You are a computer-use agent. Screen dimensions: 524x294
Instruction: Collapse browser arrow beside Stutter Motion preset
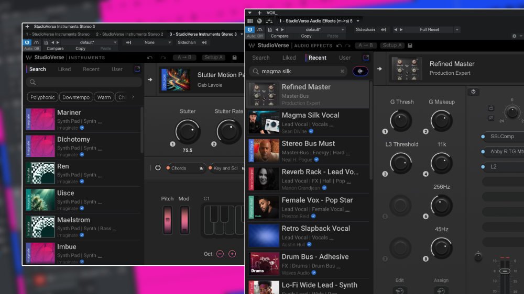pyautogui.click(x=150, y=80)
